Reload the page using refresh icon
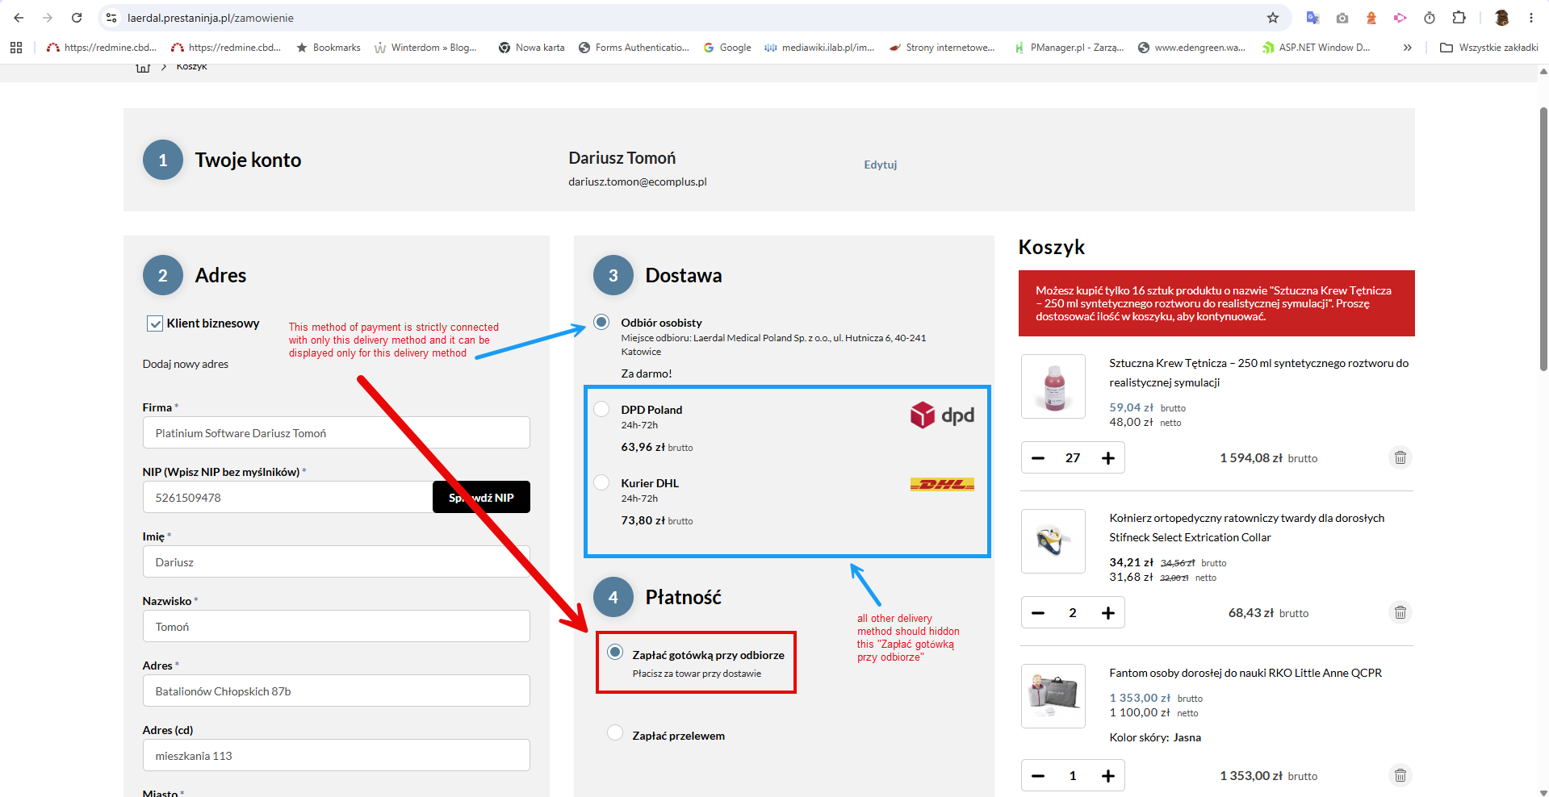The image size is (1549, 797). point(77,18)
